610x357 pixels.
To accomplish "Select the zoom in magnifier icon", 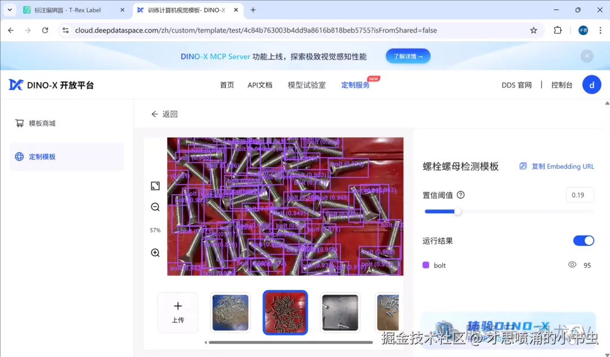I will coord(155,252).
